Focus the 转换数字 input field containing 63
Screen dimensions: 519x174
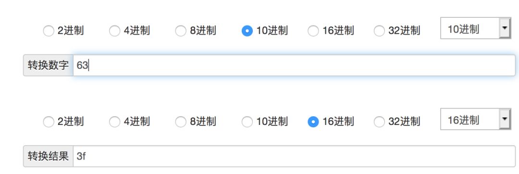[x=294, y=65]
